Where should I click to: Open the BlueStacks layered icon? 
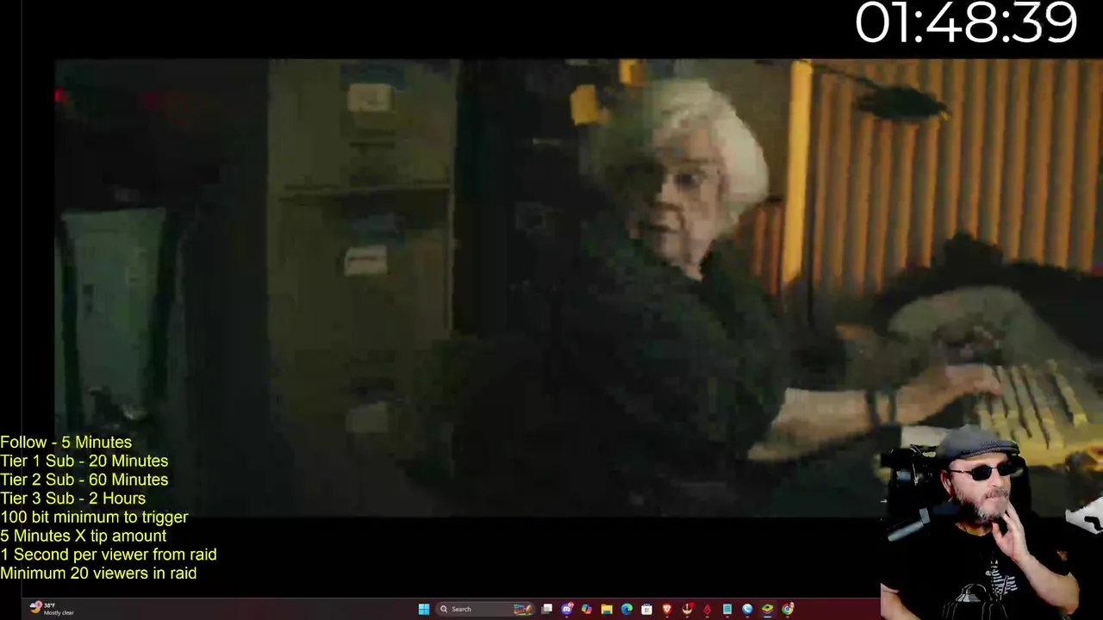pyautogui.click(x=767, y=609)
